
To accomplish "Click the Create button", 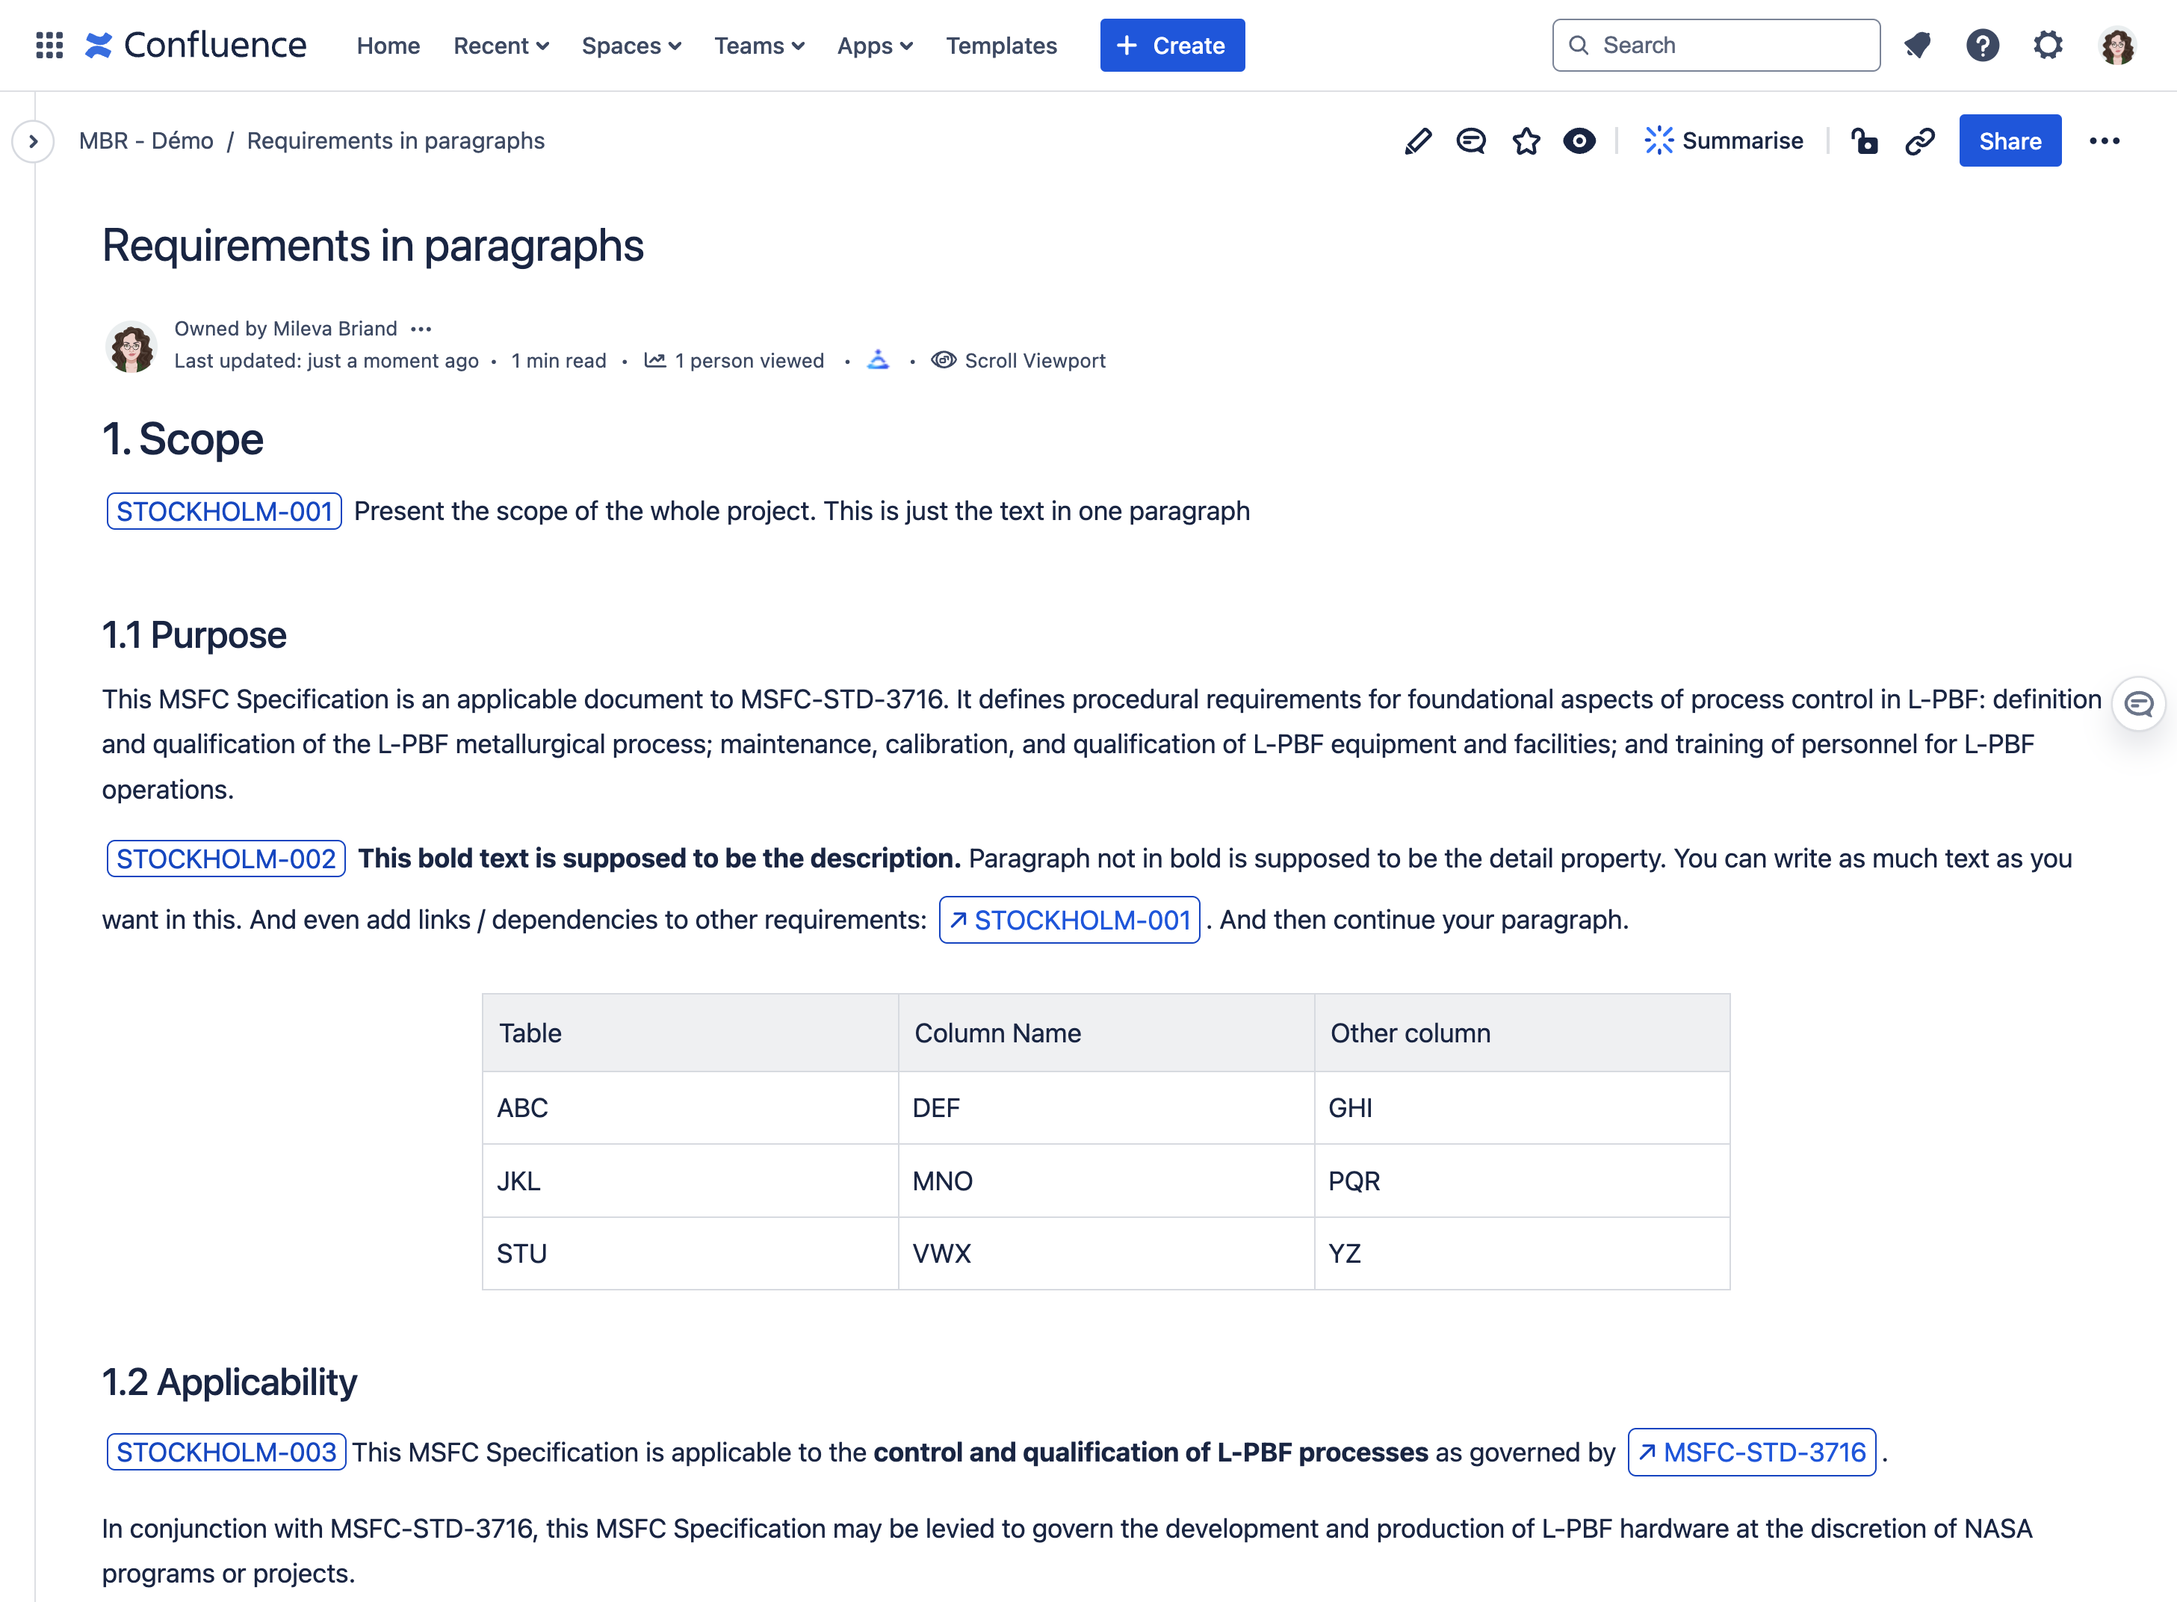I will pyautogui.click(x=1171, y=46).
